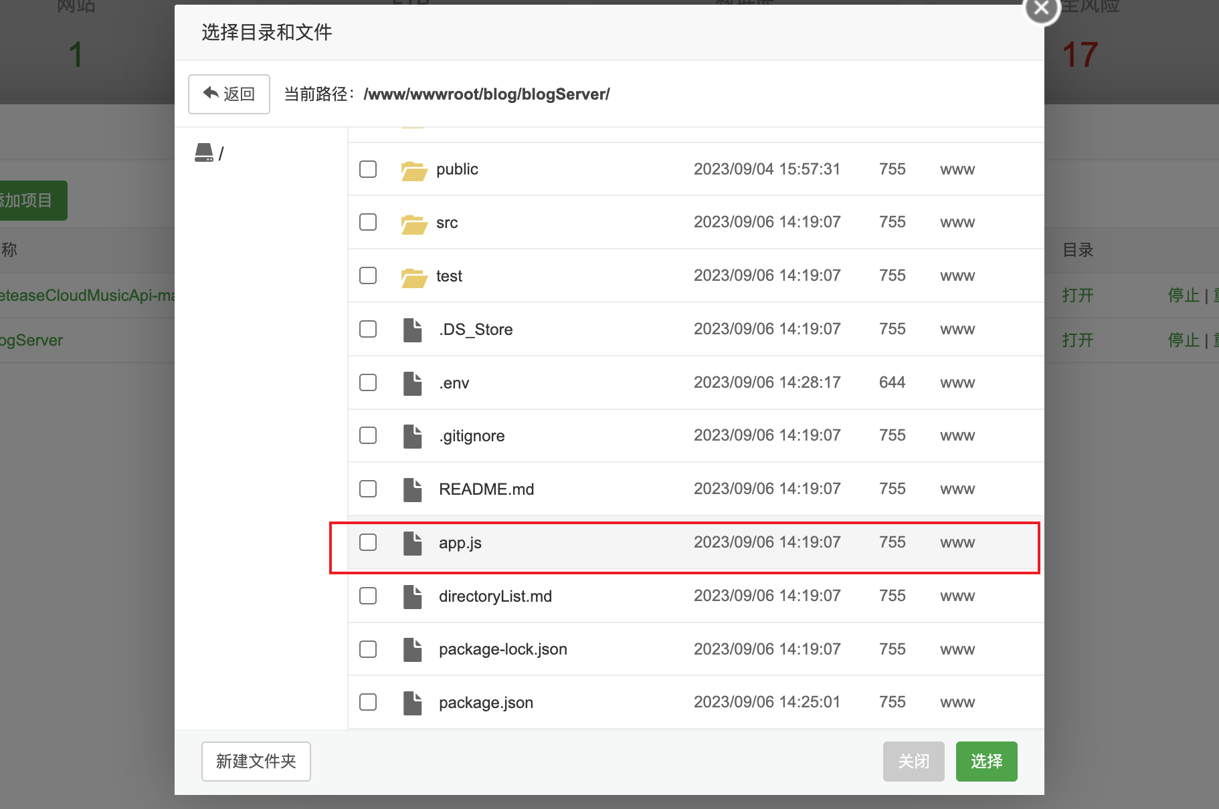Click the package-lock.json file icon
1219x809 pixels.
(413, 650)
